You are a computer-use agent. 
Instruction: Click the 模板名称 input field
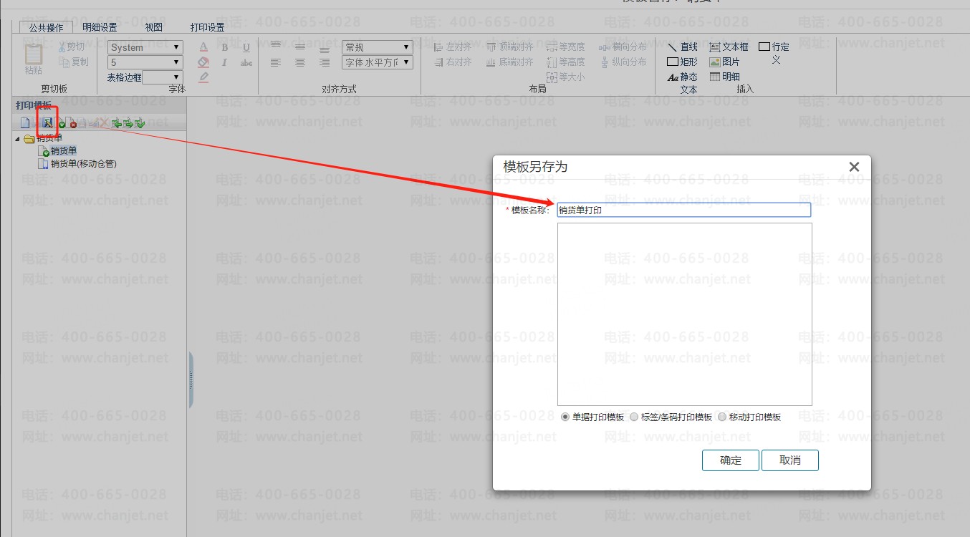tap(683, 210)
